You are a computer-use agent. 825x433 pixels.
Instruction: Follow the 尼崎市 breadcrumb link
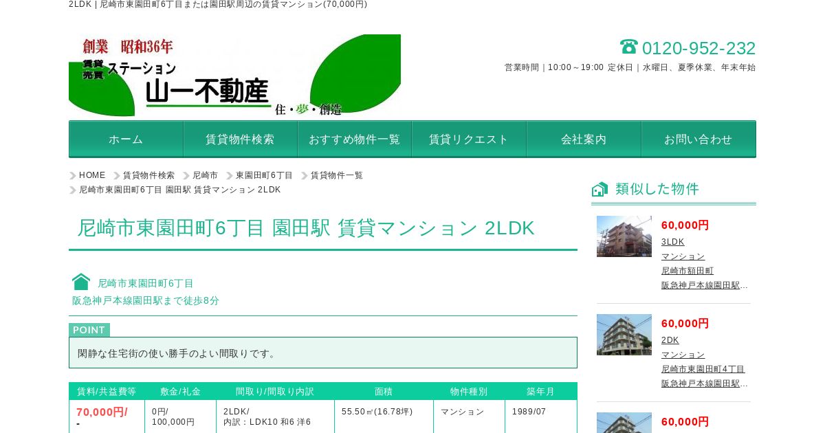205,175
